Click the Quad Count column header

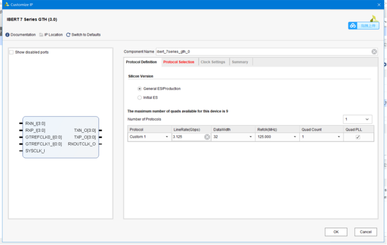point(321,129)
